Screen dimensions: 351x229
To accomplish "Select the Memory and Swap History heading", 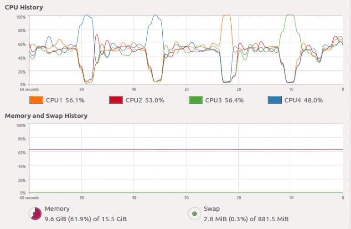I will pyautogui.click(x=46, y=116).
